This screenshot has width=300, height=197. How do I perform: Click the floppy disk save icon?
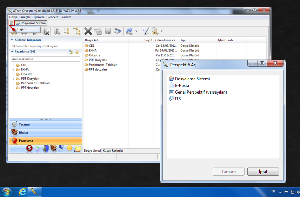pyautogui.click(x=108, y=31)
